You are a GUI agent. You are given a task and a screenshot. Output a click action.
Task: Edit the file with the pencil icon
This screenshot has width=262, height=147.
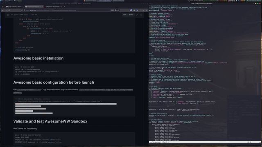pos(137,15)
